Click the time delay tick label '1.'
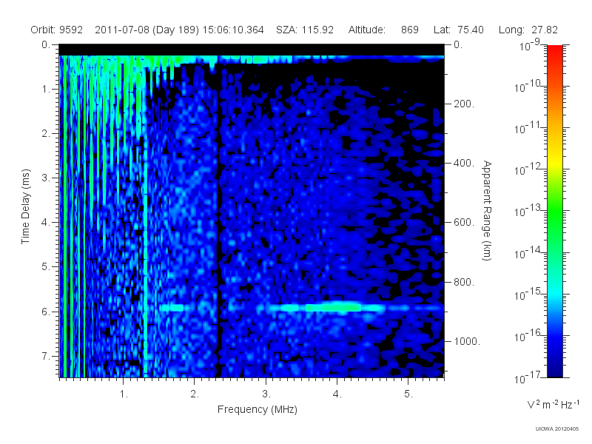The image size is (592, 444). pos(46,90)
